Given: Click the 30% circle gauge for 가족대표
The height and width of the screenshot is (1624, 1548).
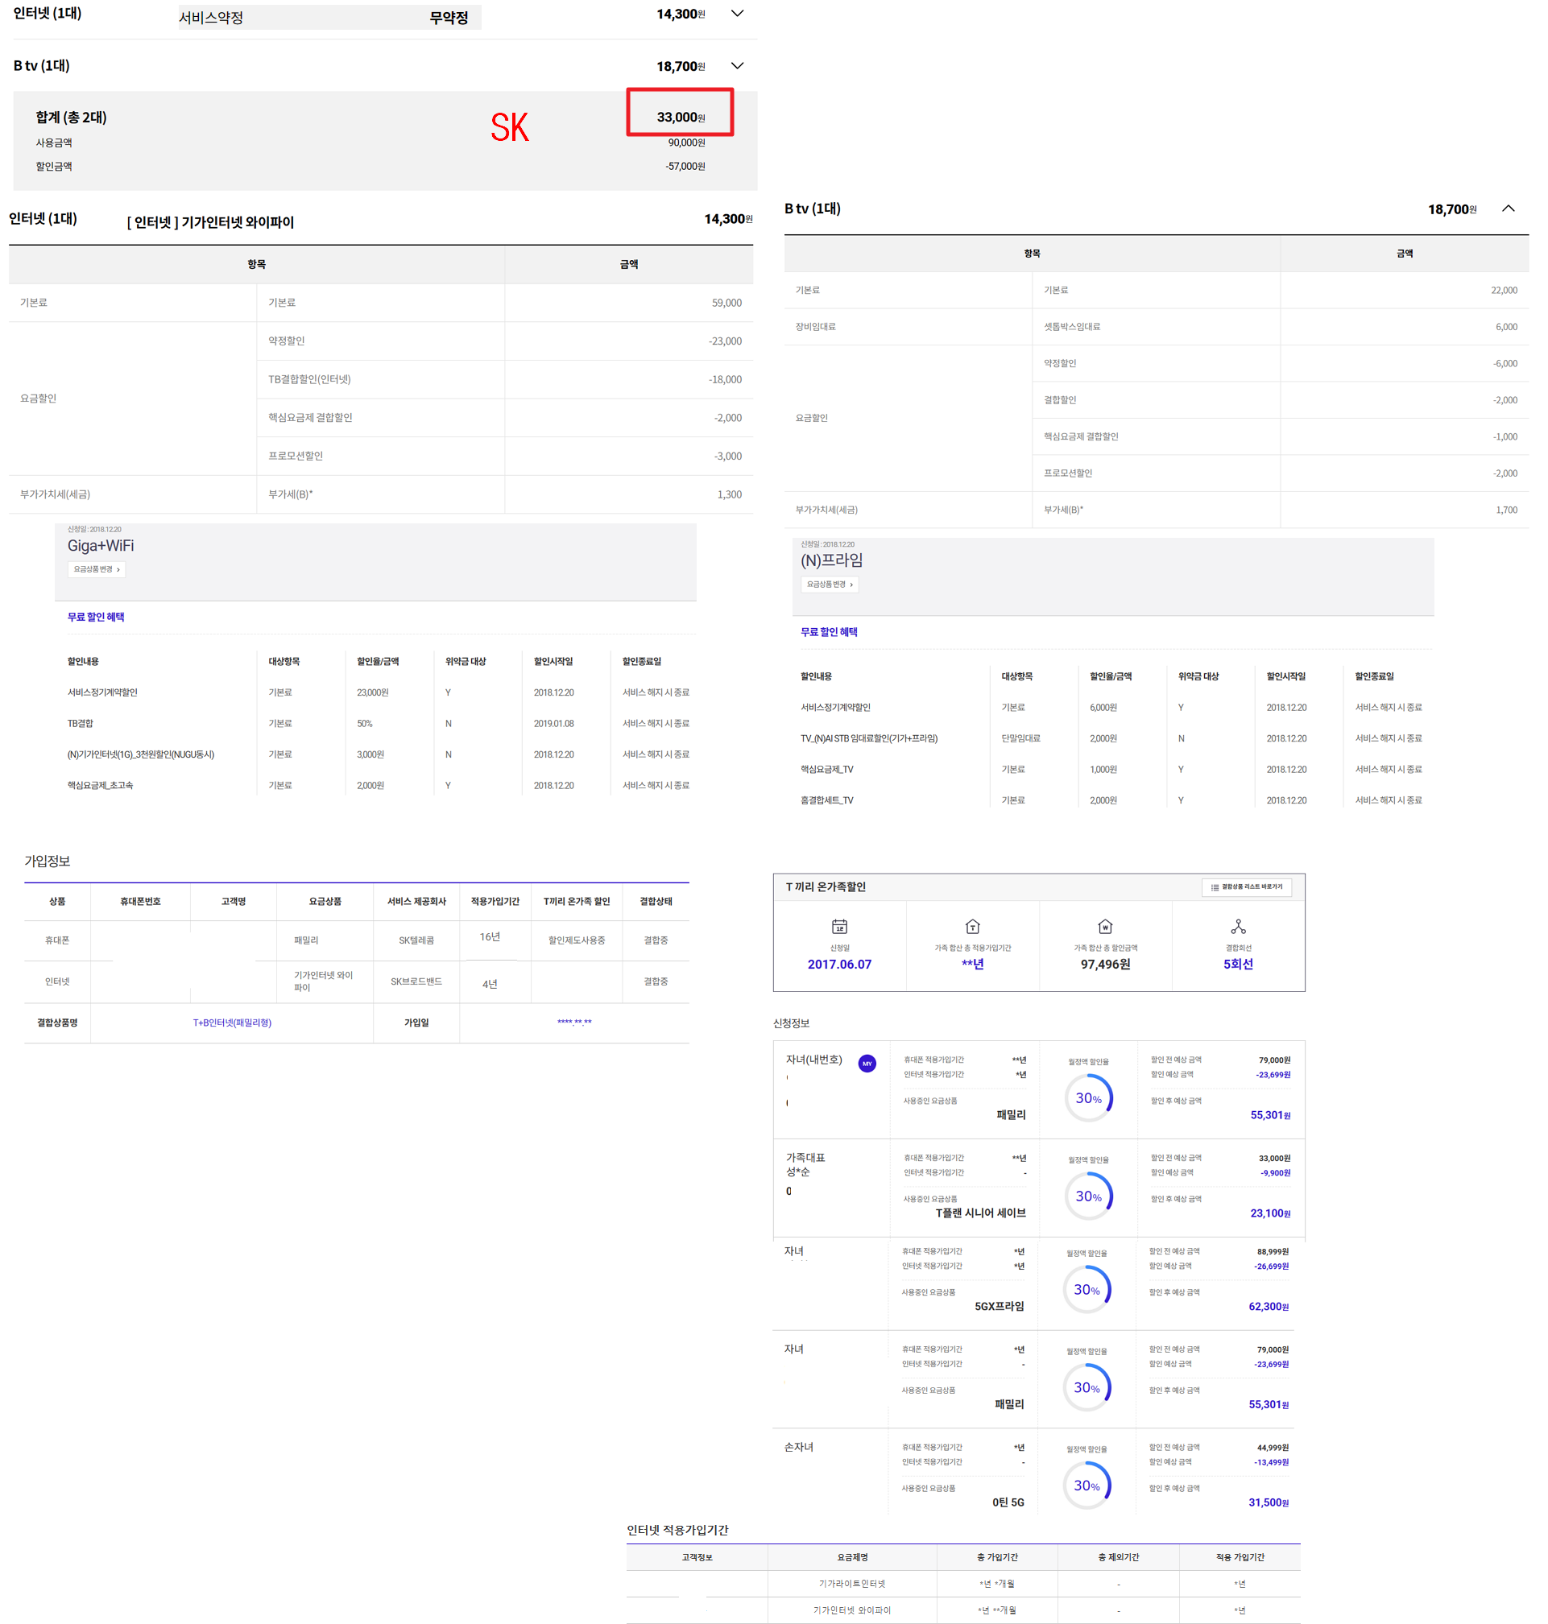Looking at the screenshot, I should 1088,1196.
